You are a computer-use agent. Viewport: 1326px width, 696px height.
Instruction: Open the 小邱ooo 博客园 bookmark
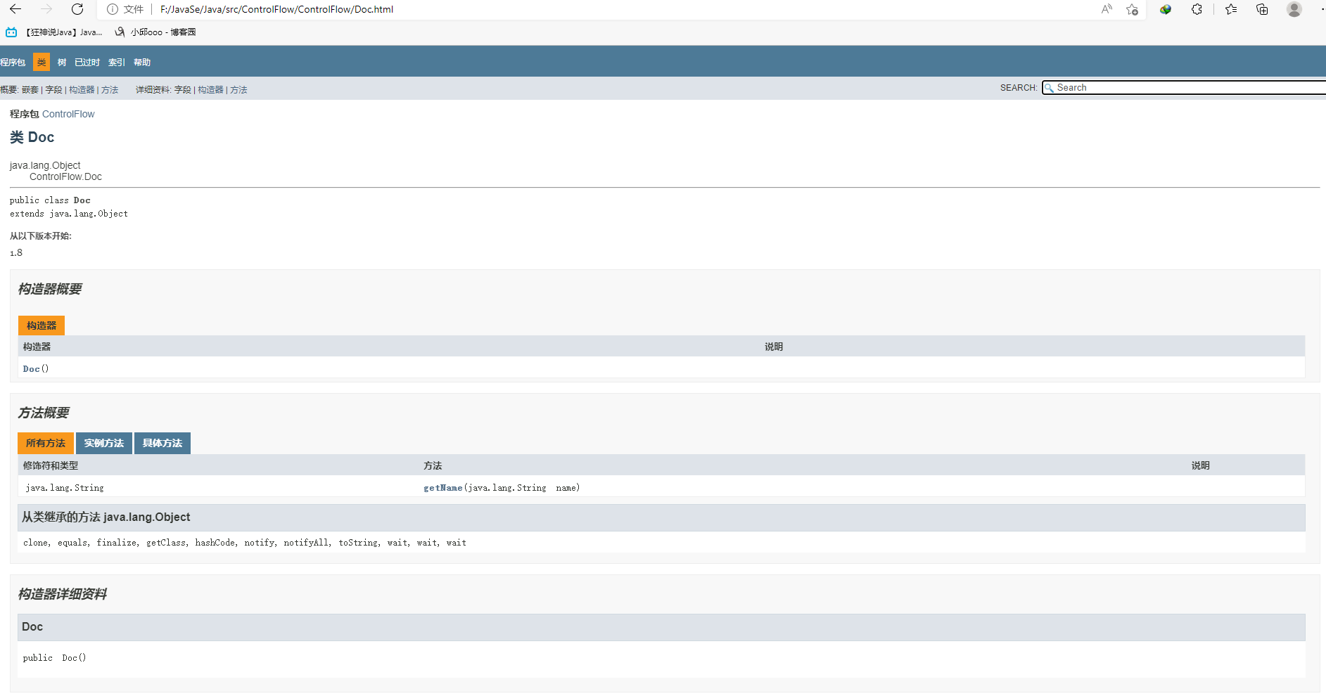155,32
